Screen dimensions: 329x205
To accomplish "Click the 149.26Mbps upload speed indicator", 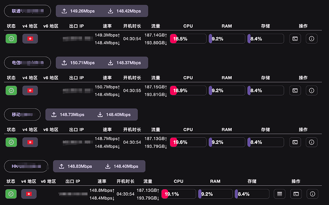I will point(77,10).
